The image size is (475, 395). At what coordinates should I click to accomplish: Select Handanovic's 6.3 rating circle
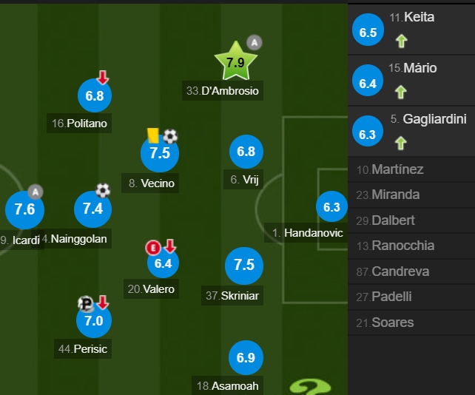coord(331,207)
